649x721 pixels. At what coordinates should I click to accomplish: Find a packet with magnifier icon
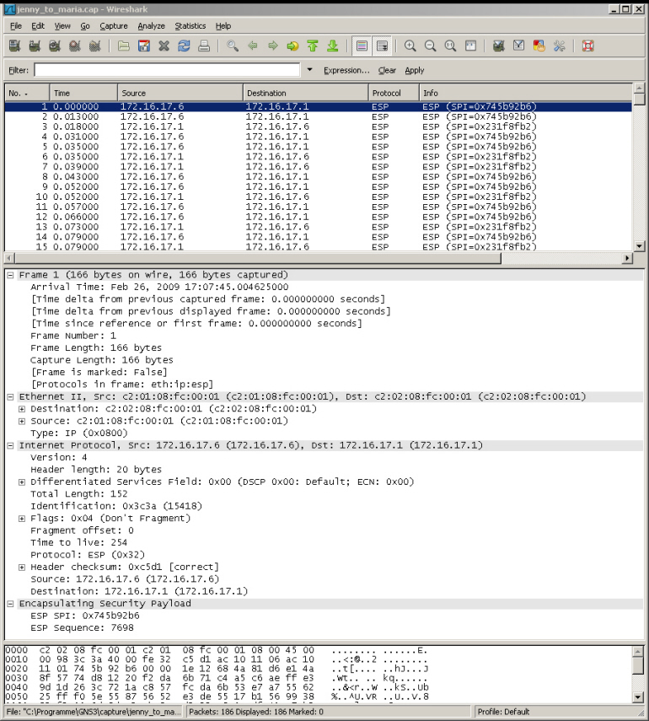point(233,46)
